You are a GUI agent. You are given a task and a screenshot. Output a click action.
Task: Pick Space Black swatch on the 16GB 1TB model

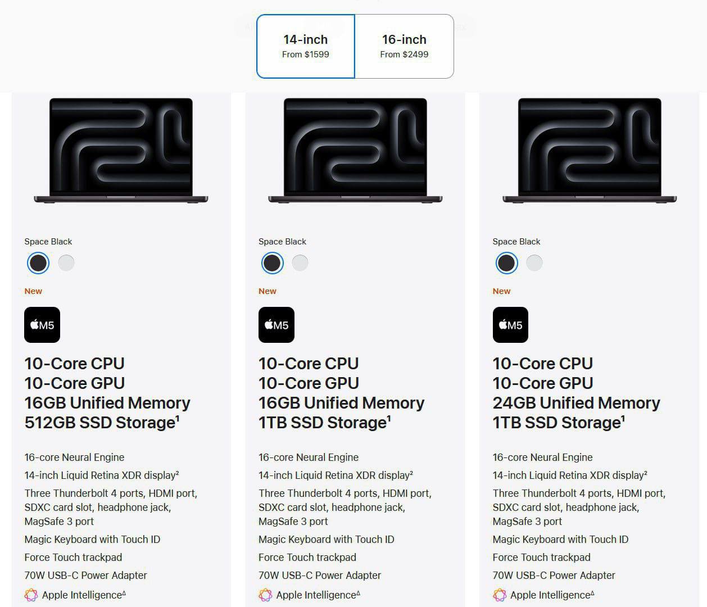tap(273, 262)
